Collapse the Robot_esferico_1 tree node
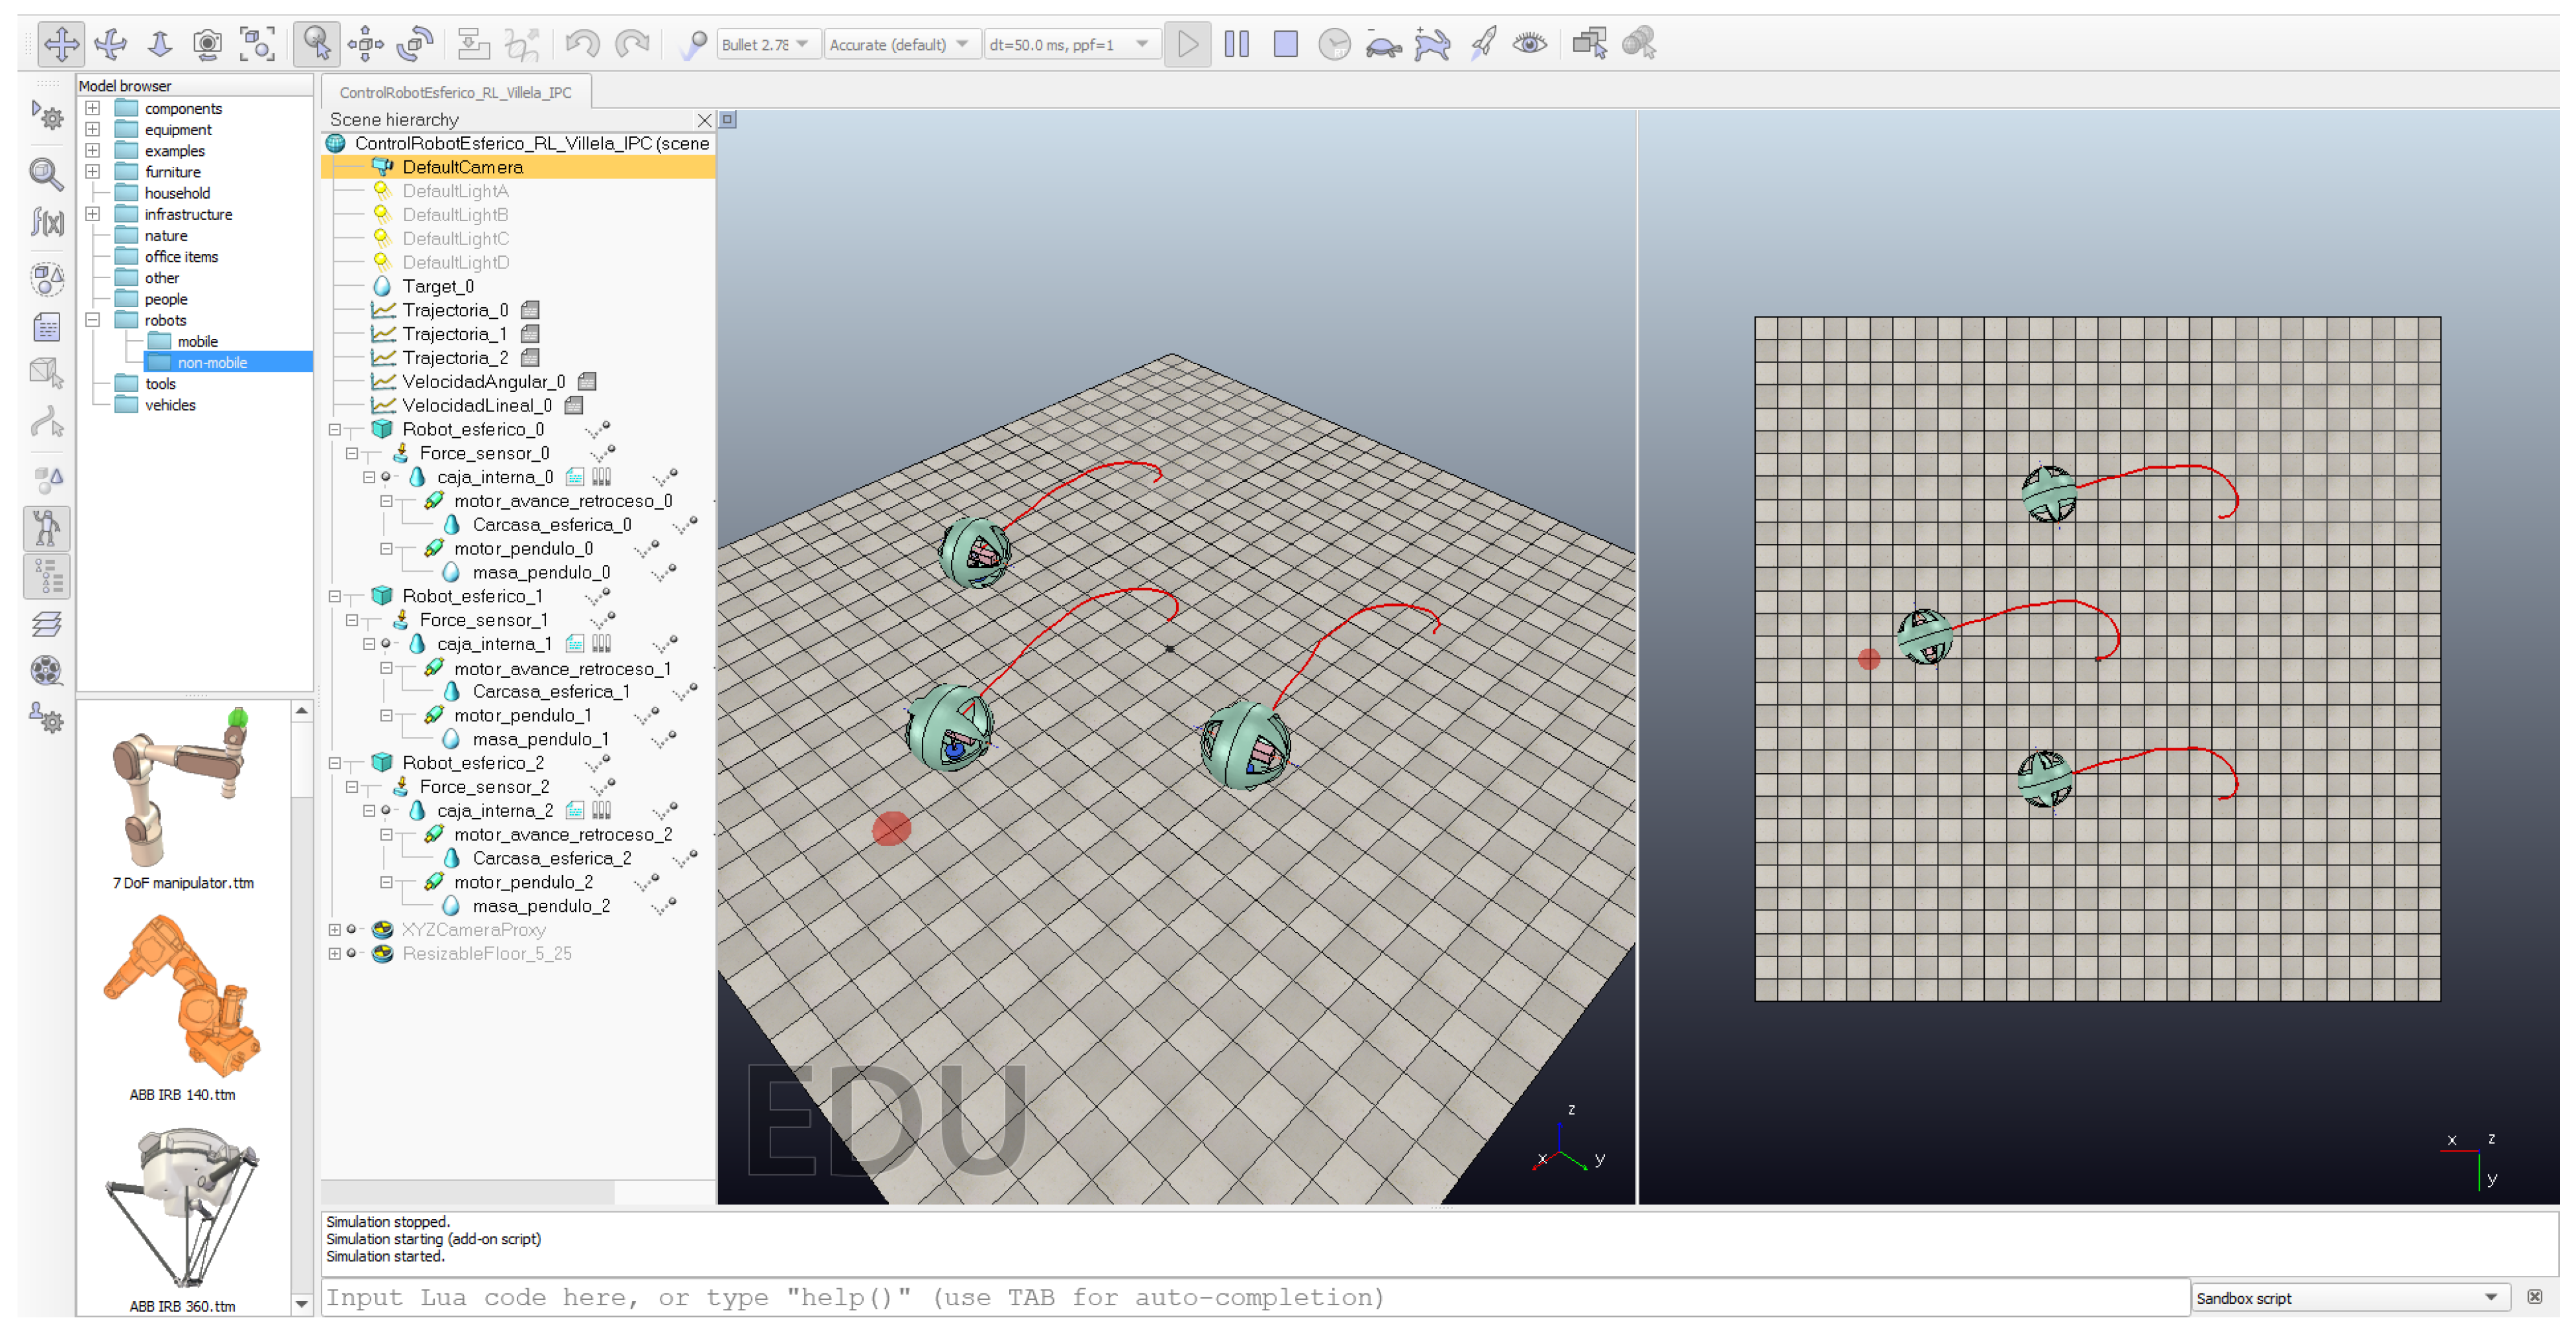This screenshot has height=1329, width=2576. (x=335, y=597)
